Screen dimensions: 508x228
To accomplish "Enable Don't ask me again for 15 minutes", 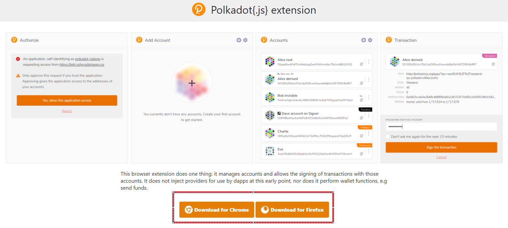I will [x=387, y=137].
